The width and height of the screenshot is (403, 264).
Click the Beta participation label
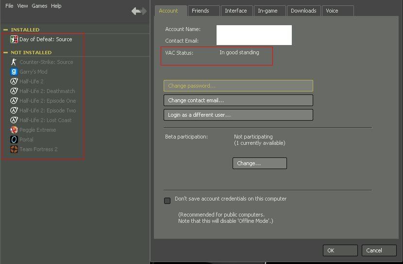186,137
